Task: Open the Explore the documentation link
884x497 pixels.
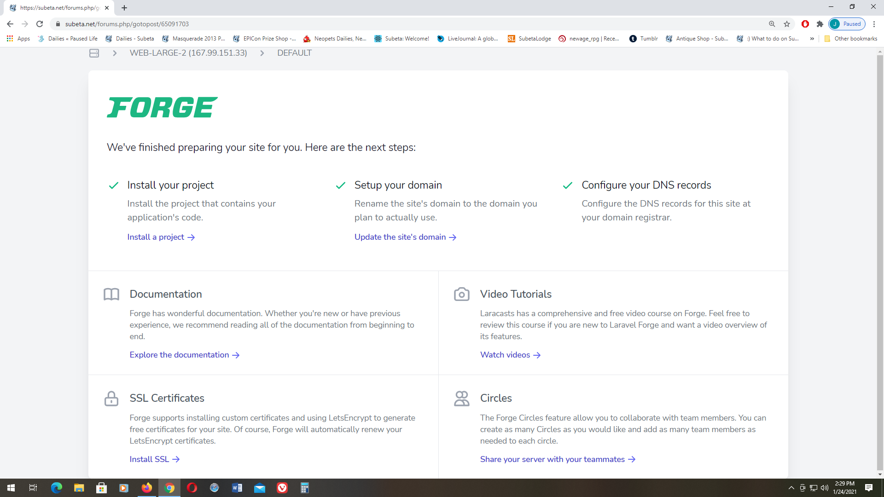Action: click(184, 355)
